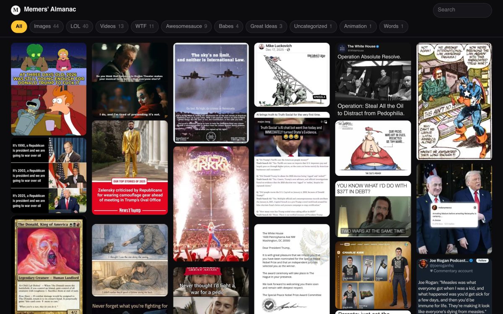Image resolution: width=503 pixels, height=314 pixels.
Task: Open the 'Operation Absolute Resolve' White House post
Action: (x=373, y=80)
